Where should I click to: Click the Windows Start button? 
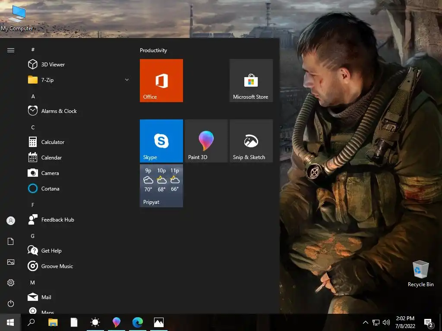click(x=10, y=322)
